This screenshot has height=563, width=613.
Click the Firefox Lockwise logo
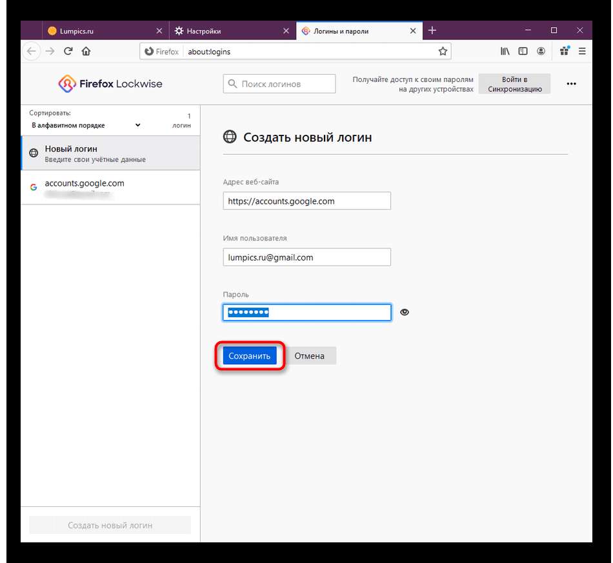[x=110, y=84]
